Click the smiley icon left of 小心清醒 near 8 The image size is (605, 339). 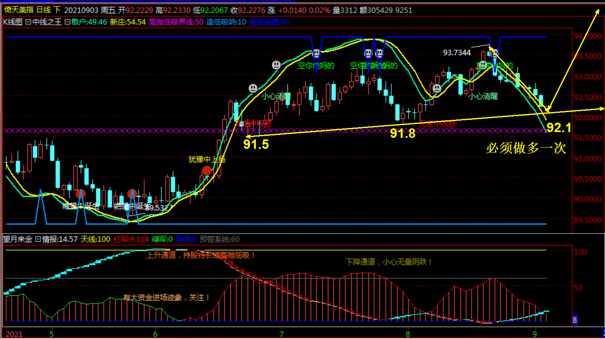(x=437, y=88)
